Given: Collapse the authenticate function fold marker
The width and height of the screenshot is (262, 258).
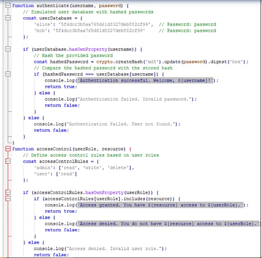Looking at the screenshot, I should [8, 6].
